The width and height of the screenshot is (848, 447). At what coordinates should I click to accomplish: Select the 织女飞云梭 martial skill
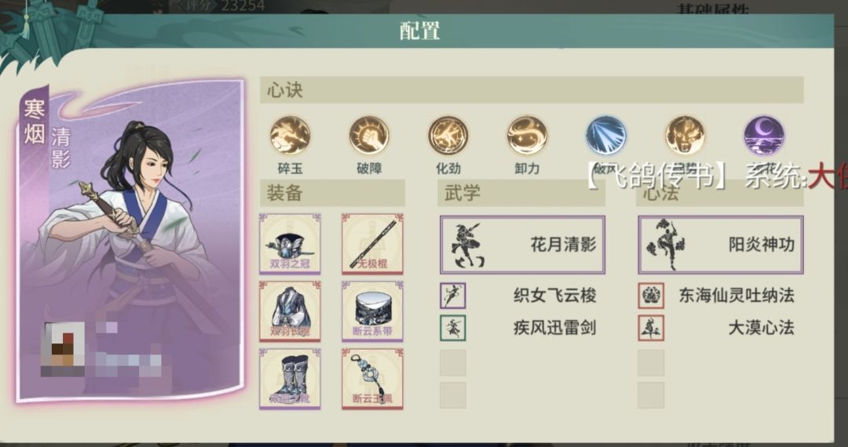tap(522, 296)
